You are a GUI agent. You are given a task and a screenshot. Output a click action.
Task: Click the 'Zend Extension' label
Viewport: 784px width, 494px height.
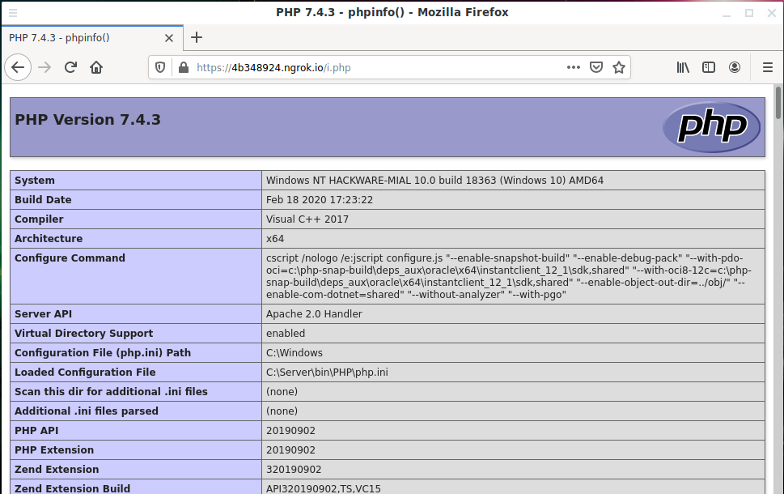point(57,470)
